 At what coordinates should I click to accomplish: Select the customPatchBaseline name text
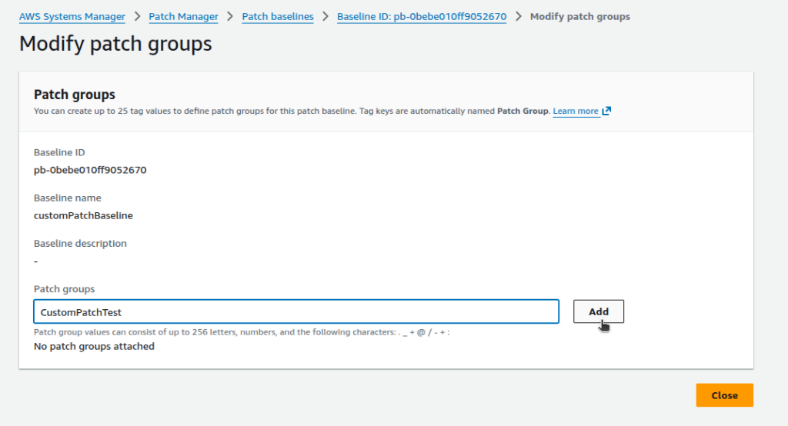(x=83, y=215)
